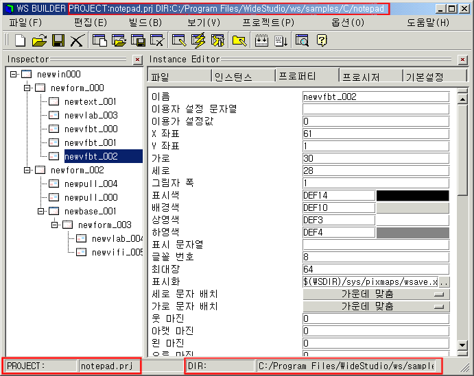Close the project with the X toolbar icon
This screenshot has width=474, height=376.
[x=77, y=40]
